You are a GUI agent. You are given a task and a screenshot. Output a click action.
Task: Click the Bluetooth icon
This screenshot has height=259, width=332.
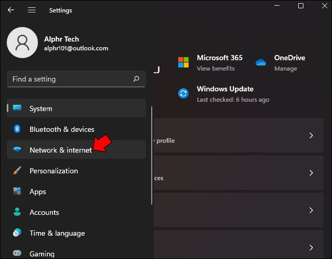(x=17, y=129)
